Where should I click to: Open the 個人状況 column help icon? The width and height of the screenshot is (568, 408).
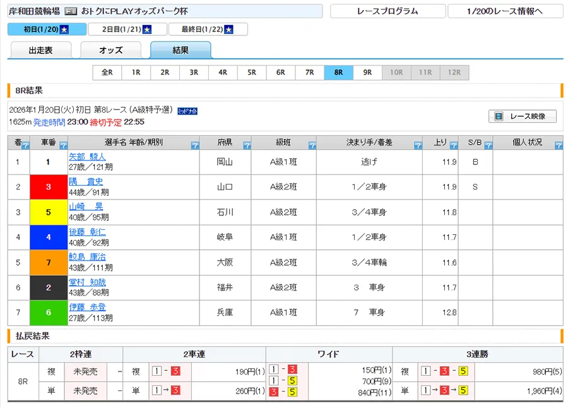[x=558, y=145]
